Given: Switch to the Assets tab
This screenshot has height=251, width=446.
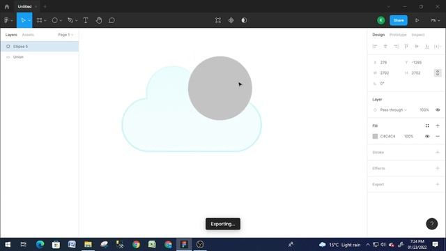Looking at the screenshot, I should pos(28,35).
